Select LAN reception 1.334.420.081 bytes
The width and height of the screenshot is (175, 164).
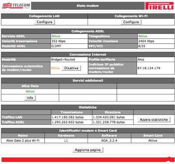click(109, 117)
